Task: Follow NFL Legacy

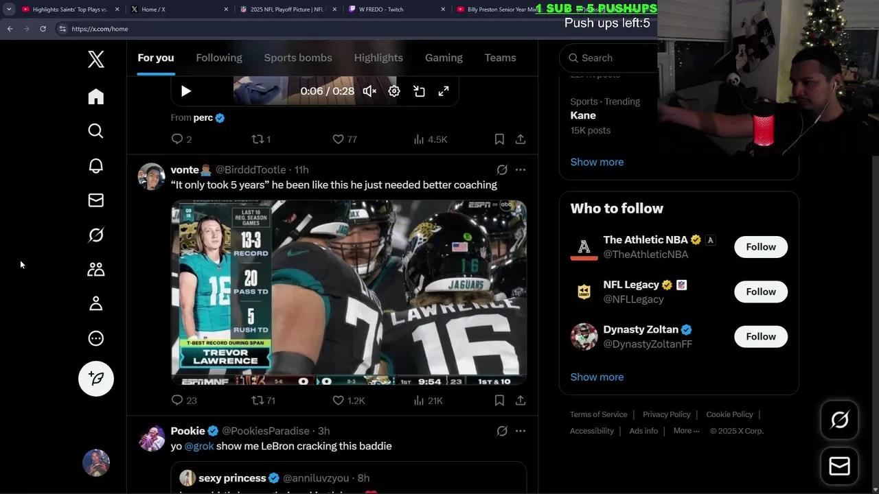Action: pos(761,292)
